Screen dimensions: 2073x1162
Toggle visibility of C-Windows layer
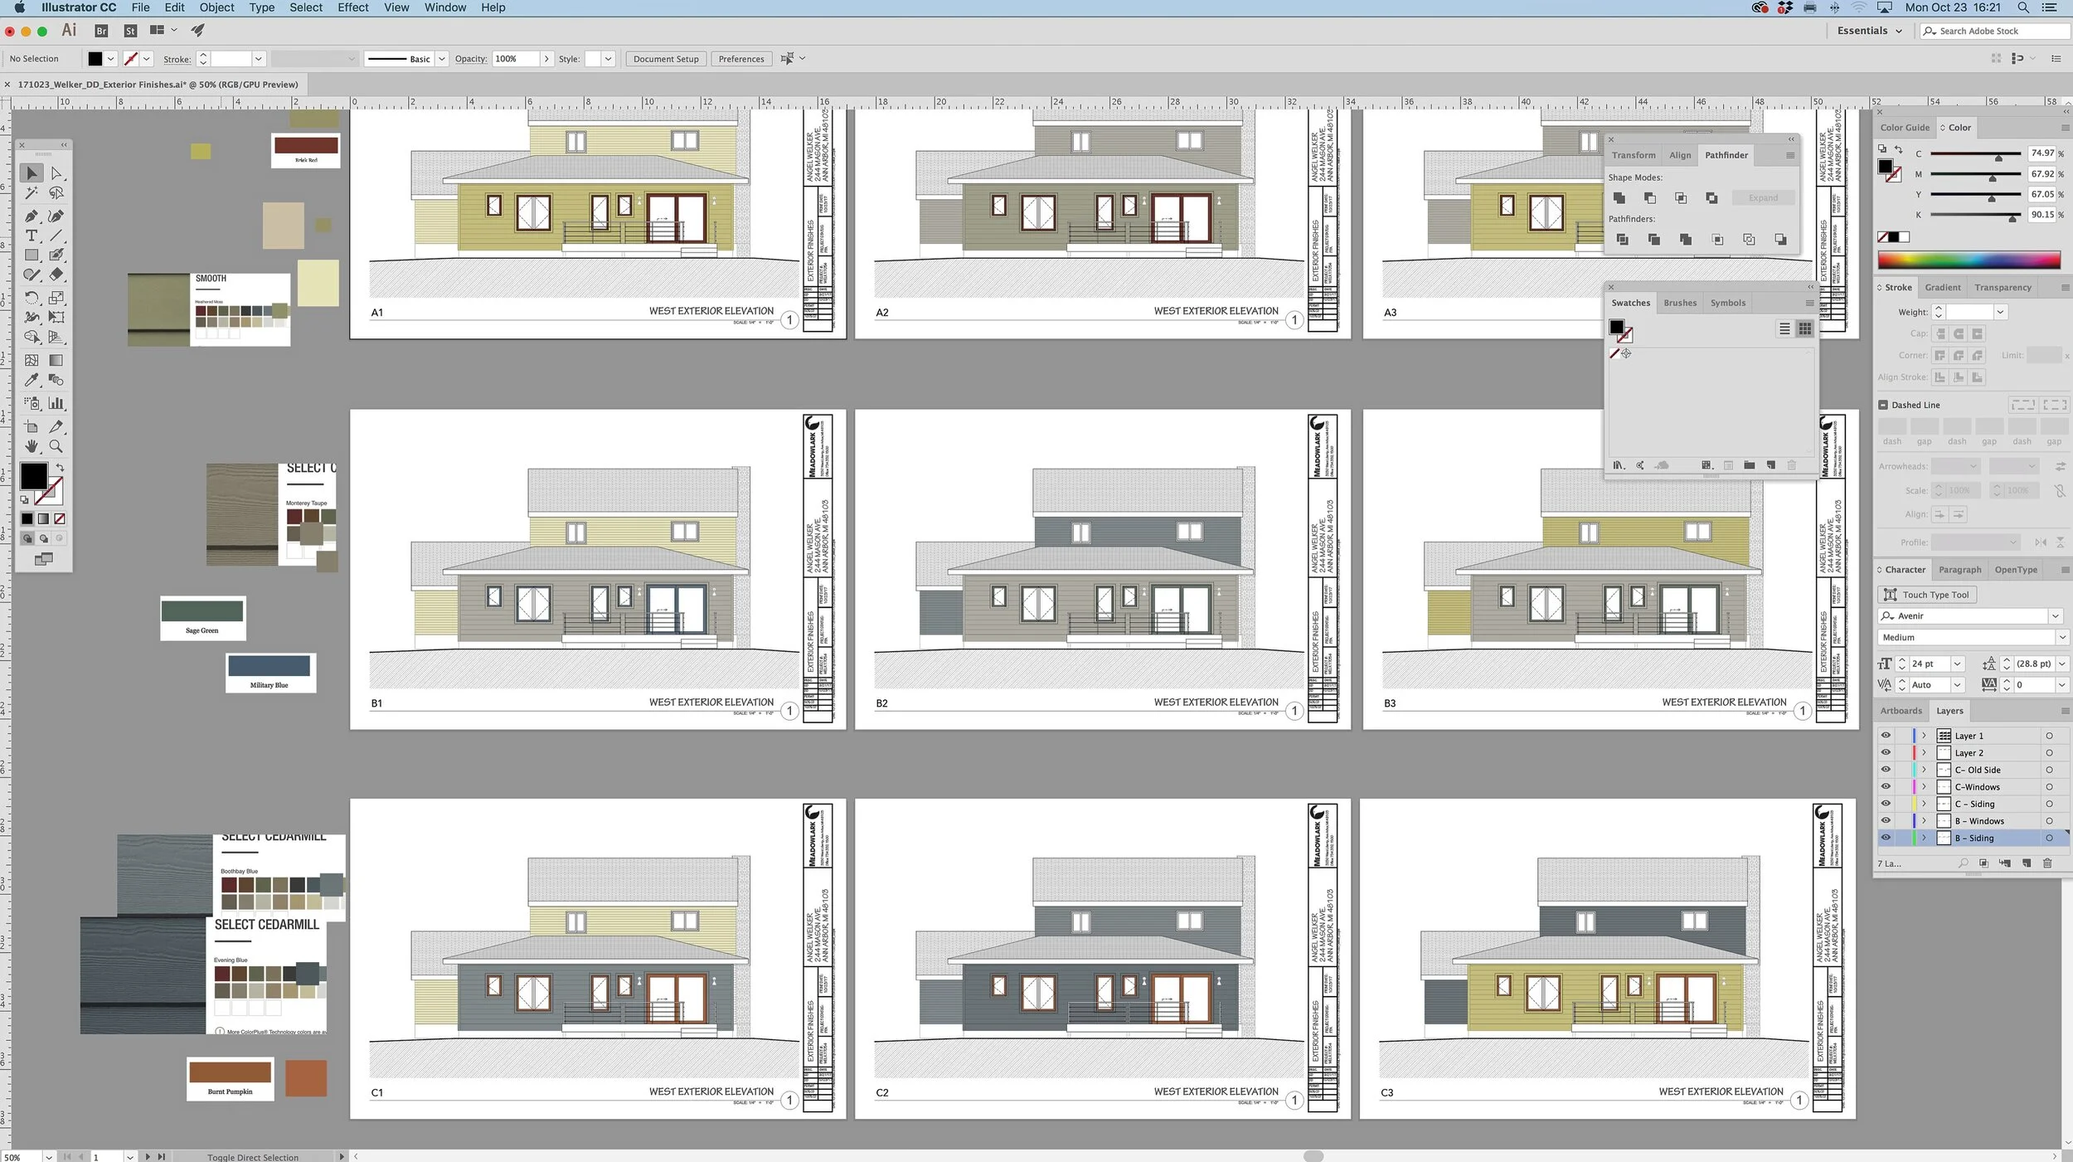[x=1886, y=786]
